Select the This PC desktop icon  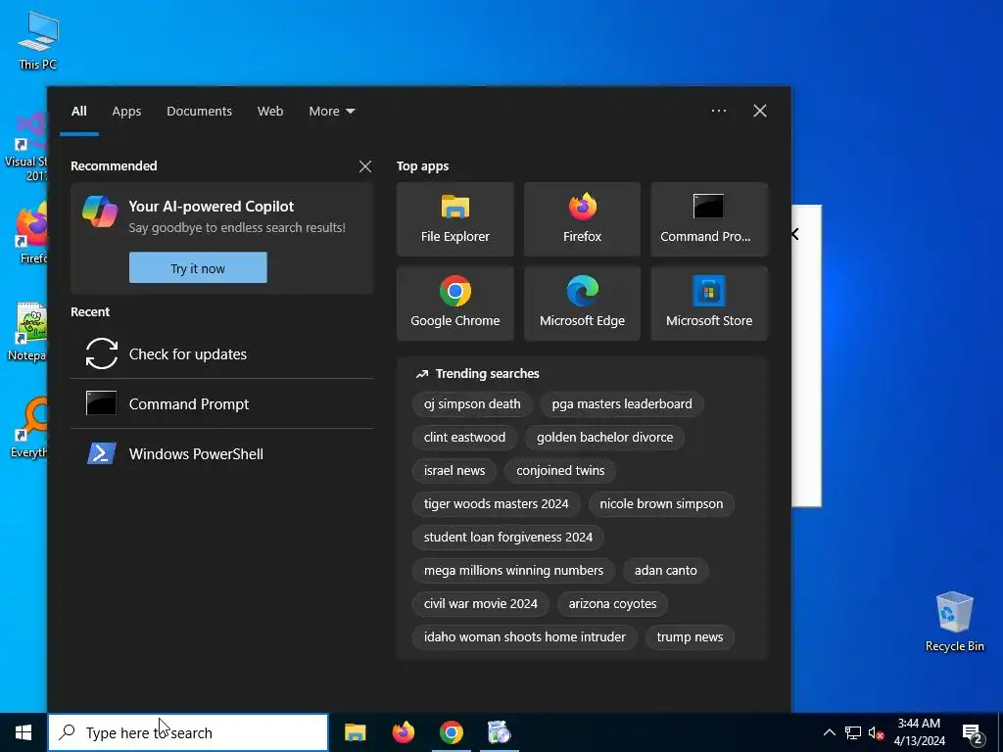click(38, 41)
